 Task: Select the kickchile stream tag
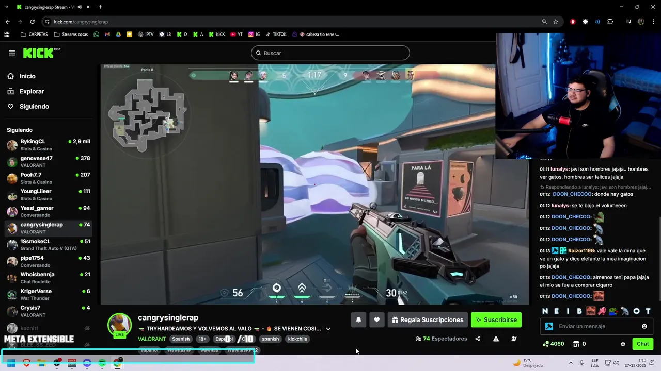coord(297,339)
